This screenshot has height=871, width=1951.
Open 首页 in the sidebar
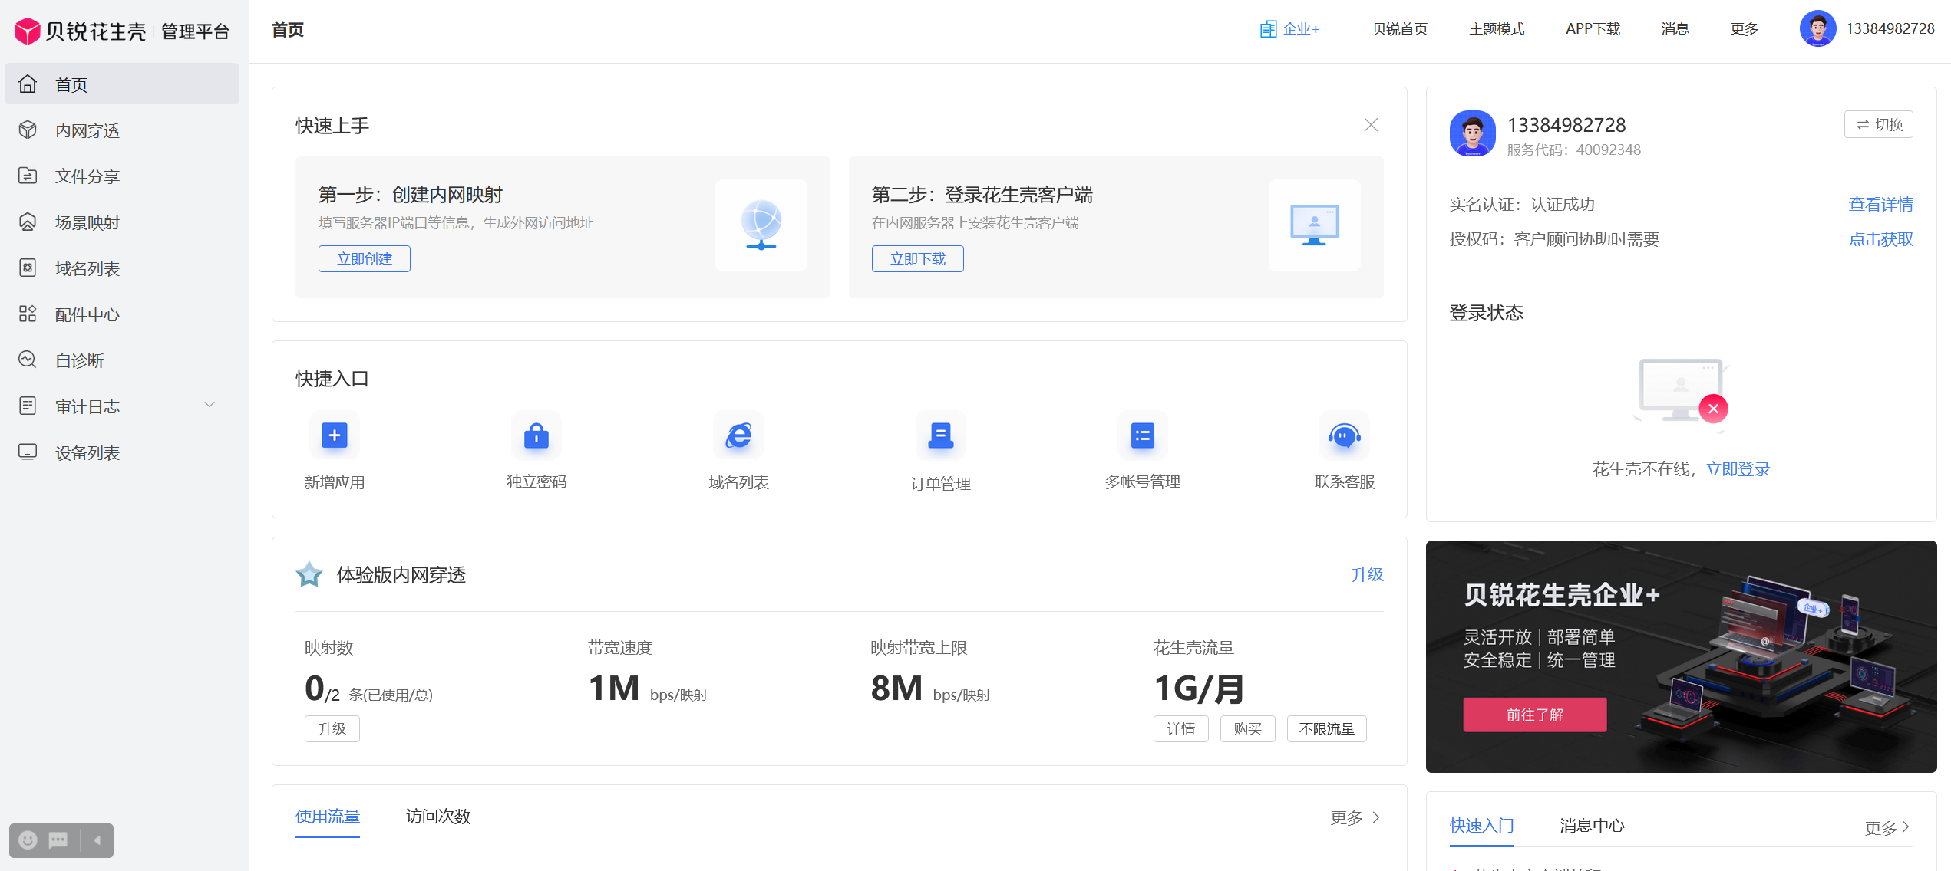click(122, 84)
